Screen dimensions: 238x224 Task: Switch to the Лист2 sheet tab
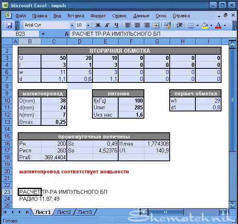point(64,212)
